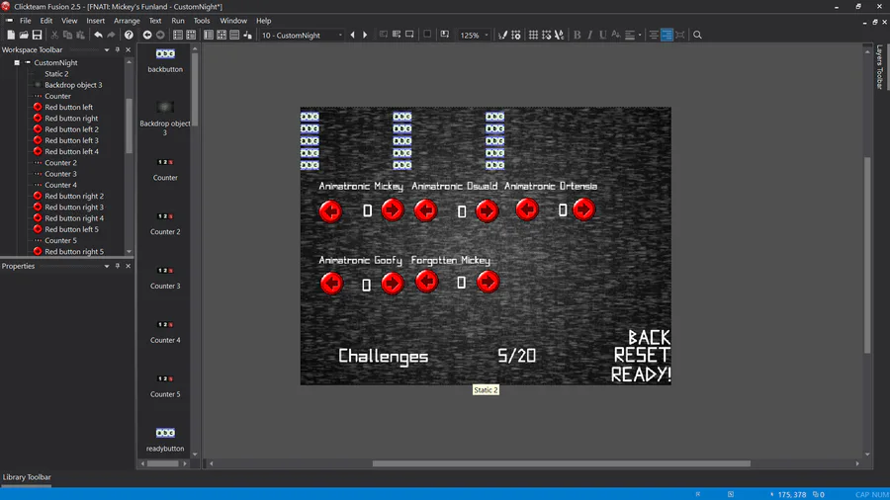Select Red button right 3 tree item
890x500 pixels.
coord(74,207)
